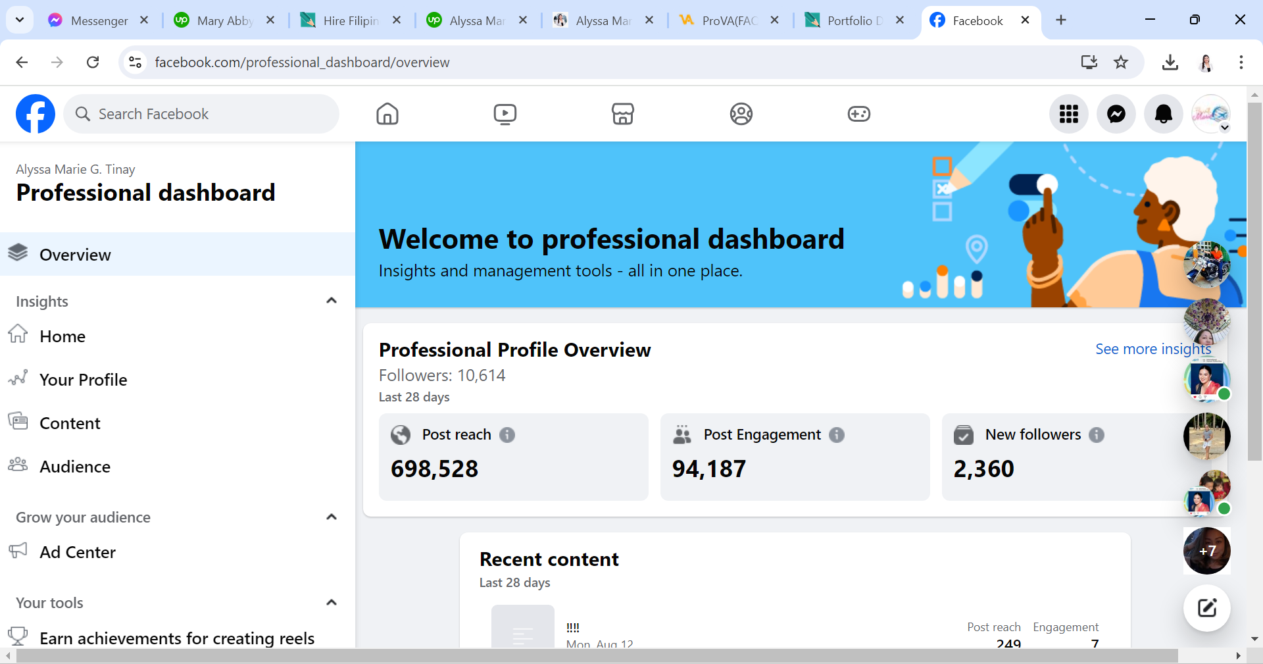
Task: Open Audience insights
Action: 178,467
